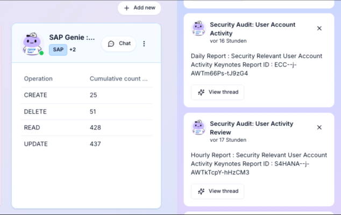Expand the +2 additional tags indicator
The image size is (341, 215).
(x=73, y=49)
